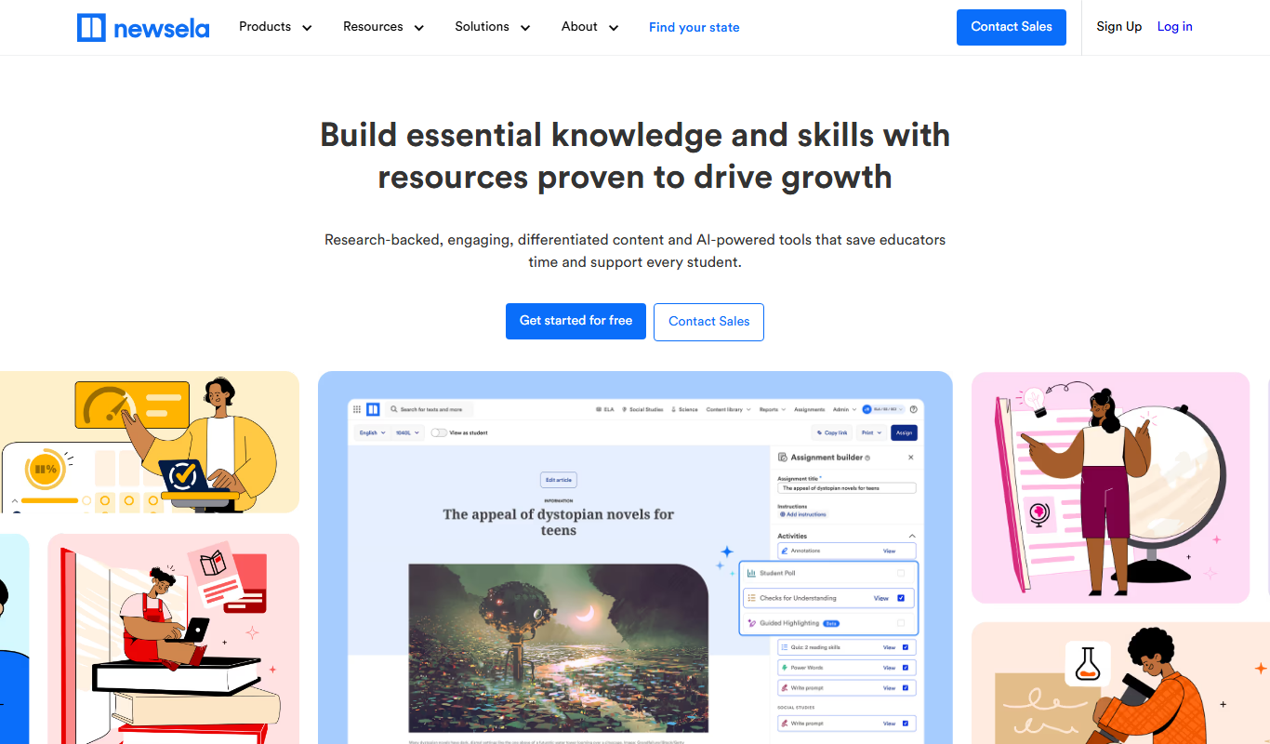Check the Student Poll checkbox
The width and height of the screenshot is (1270, 744).
pyautogui.click(x=901, y=573)
